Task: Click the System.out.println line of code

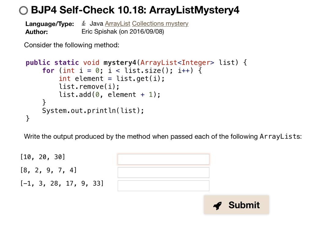Action: click(x=93, y=111)
